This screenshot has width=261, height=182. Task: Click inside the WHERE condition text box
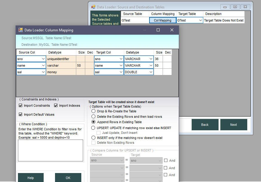coord(51,150)
